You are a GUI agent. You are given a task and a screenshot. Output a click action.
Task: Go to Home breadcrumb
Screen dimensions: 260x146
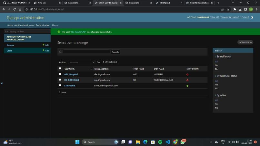click(10, 25)
